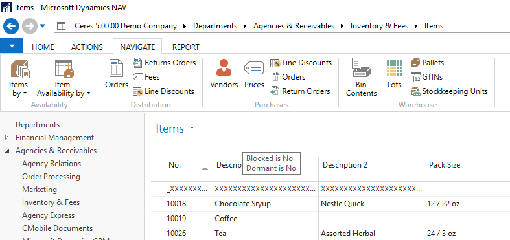Open Fees in the Distribution group
Screen dimensions: 510x240
click(146, 77)
